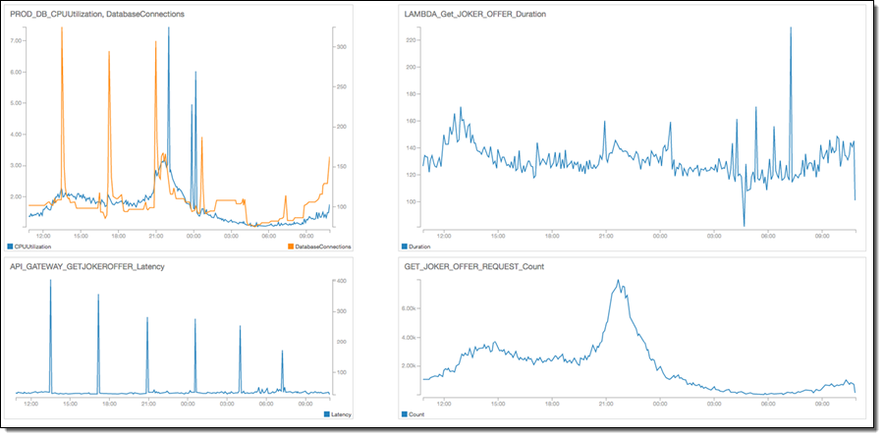Click the blue CPUUtilization legend swatch
884x438 pixels.
click(10, 246)
